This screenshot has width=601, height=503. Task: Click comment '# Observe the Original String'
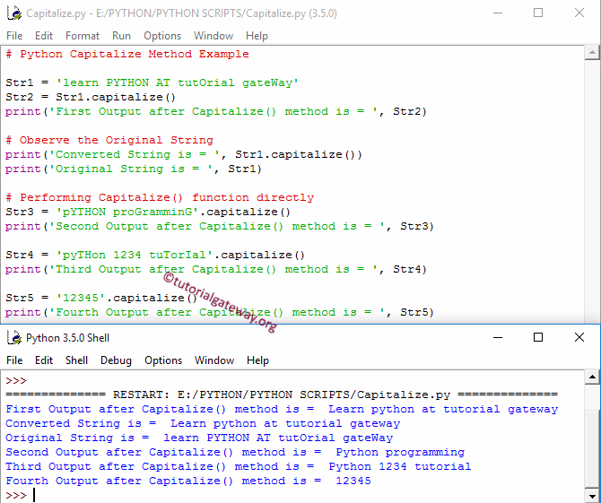point(109,140)
